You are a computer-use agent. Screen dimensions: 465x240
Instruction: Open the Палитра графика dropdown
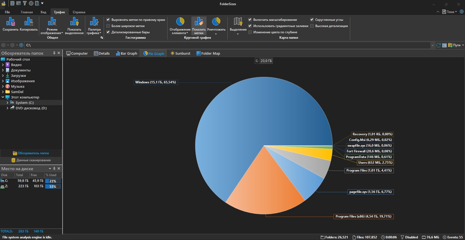94,26
